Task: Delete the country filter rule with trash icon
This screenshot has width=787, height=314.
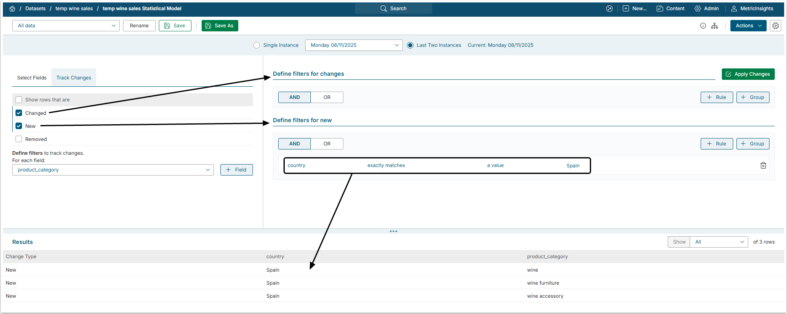Action: (x=763, y=165)
